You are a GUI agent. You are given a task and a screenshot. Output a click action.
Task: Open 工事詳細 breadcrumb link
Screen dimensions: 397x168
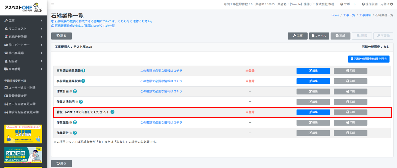coord(365,15)
